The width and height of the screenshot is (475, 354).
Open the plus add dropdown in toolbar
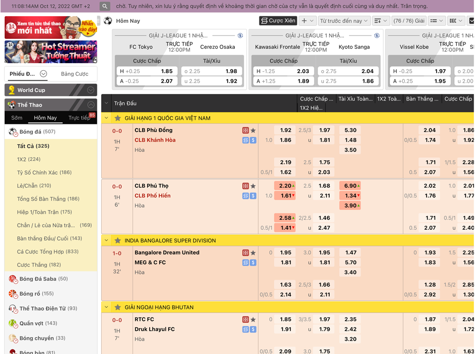(x=308, y=21)
